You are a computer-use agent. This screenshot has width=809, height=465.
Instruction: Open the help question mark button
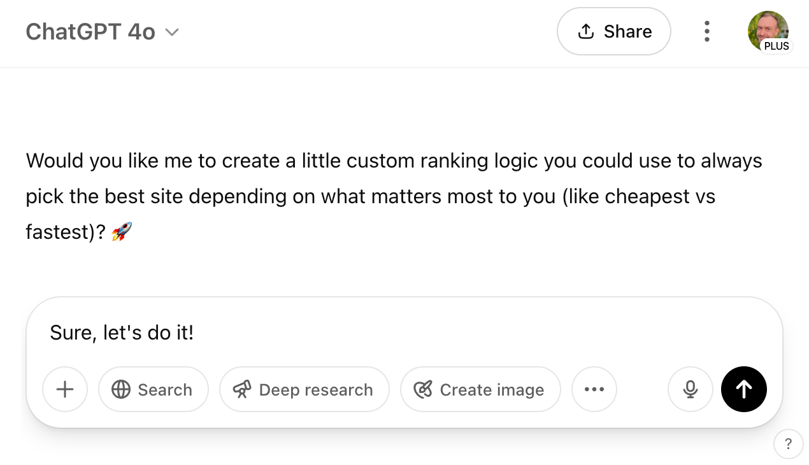788,444
